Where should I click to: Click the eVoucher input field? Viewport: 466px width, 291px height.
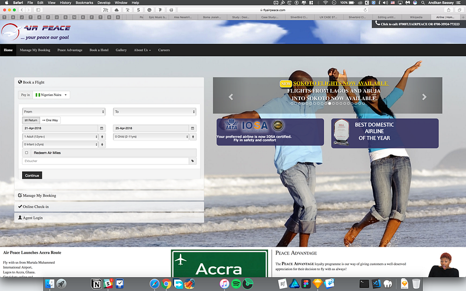pyautogui.click(x=105, y=161)
